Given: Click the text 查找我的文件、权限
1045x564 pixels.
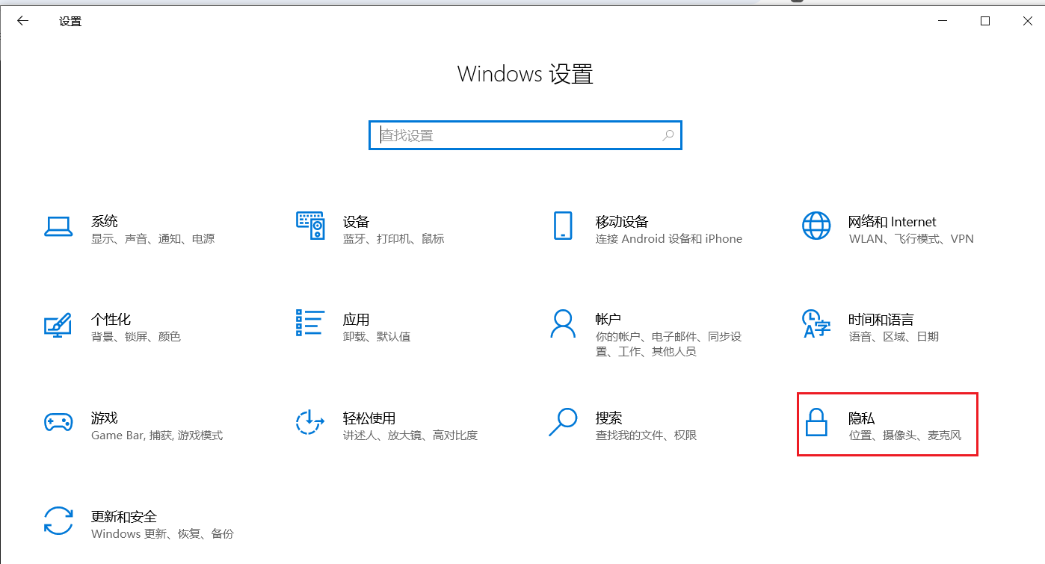Looking at the screenshot, I should pyautogui.click(x=647, y=436).
